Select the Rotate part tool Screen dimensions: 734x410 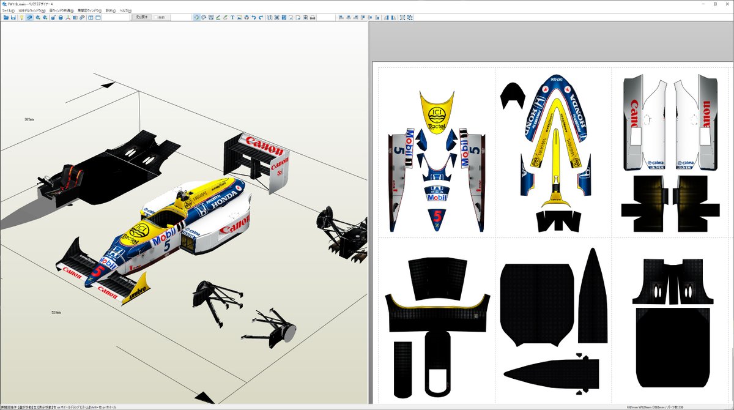[x=204, y=18]
